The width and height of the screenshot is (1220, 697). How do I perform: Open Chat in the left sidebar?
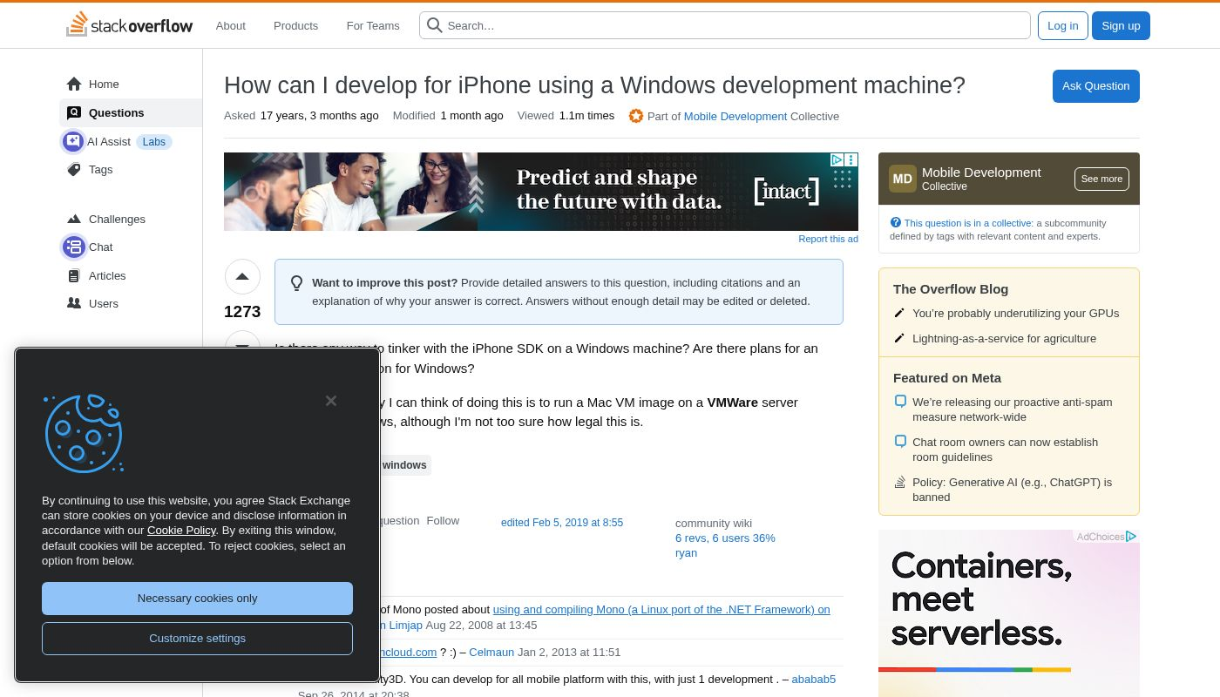pyautogui.click(x=100, y=247)
